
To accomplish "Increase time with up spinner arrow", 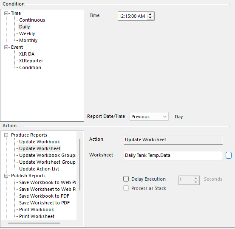I will [x=150, y=14].
